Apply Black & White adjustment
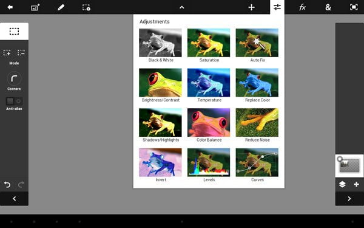 coord(160,46)
